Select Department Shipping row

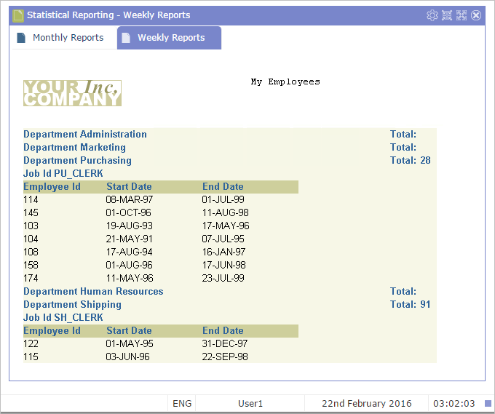[230, 305]
